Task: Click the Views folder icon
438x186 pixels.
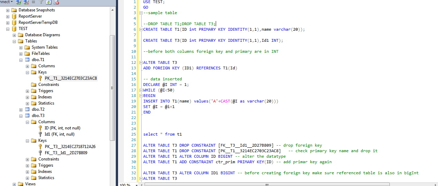Action: 21,184
